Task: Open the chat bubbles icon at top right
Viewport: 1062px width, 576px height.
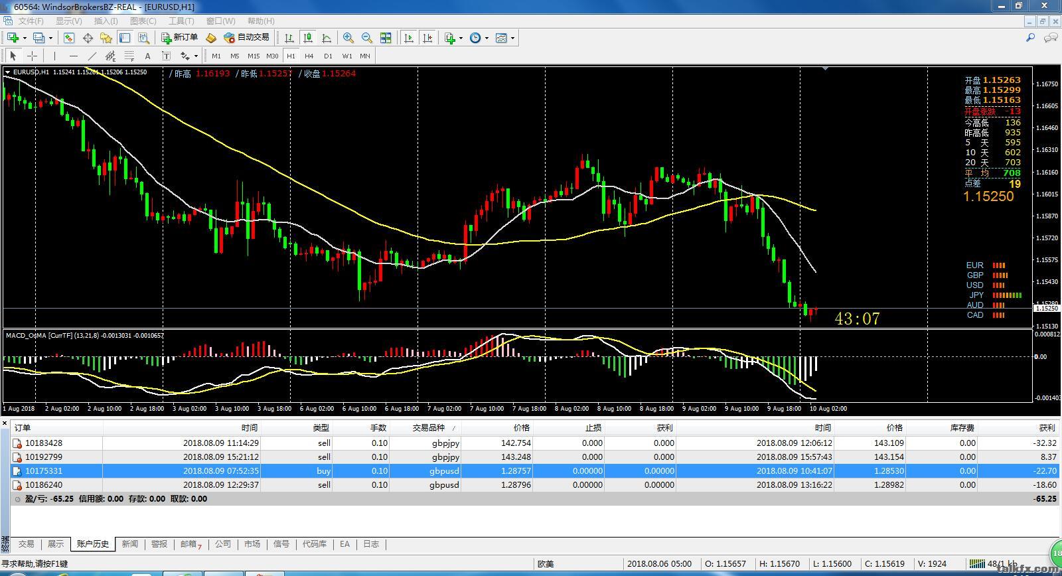Action: click(x=1051, y=38)
